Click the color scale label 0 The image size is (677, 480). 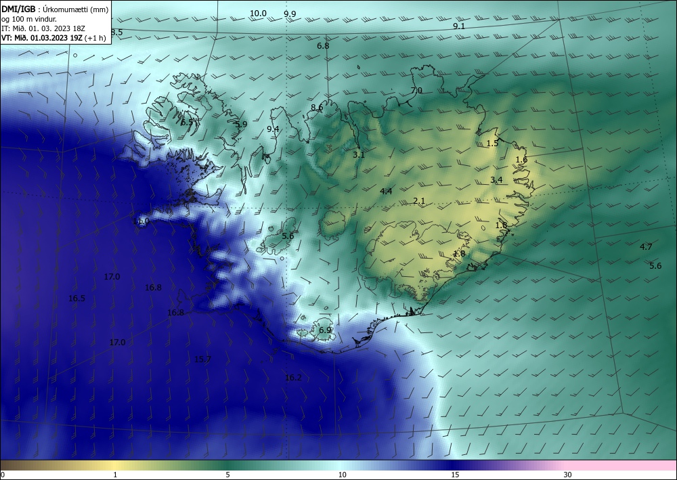[3, 475]
